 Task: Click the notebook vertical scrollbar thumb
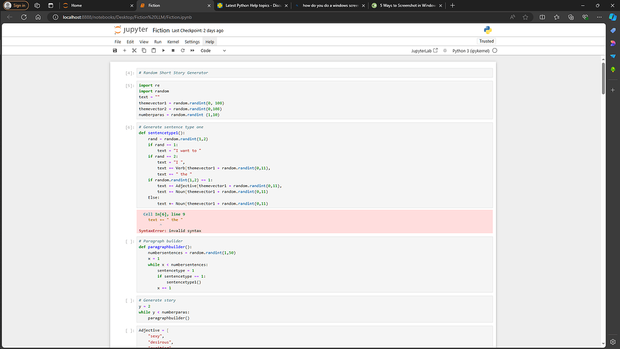click(603, 79)
